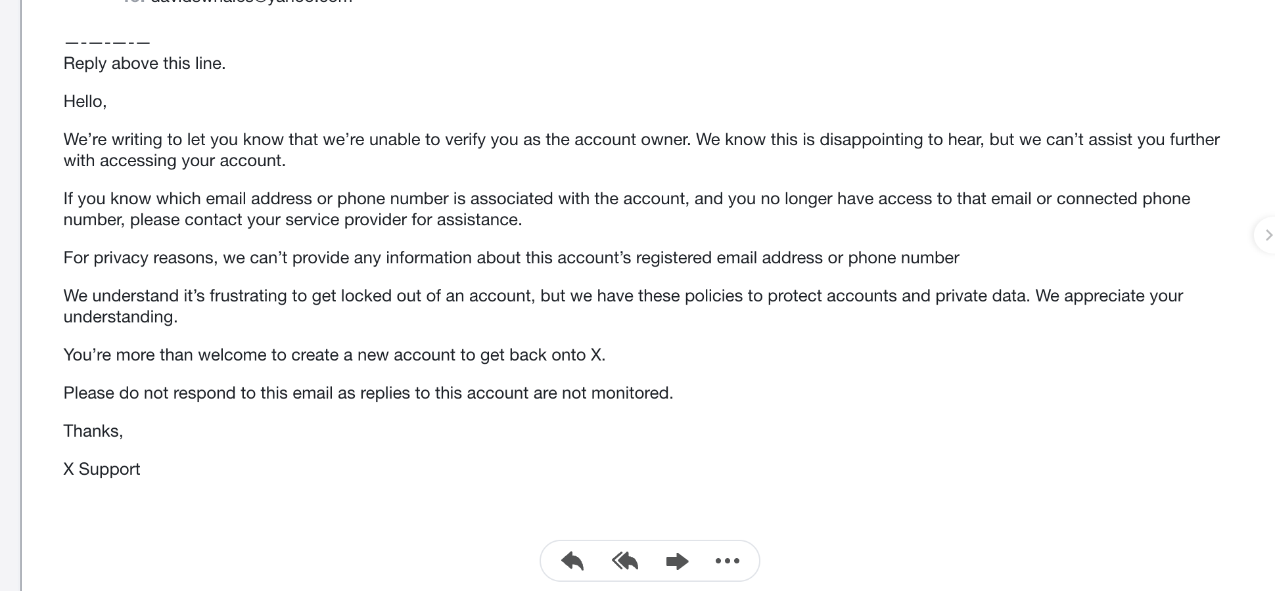The height and width of the screenshot is (591, 1275).
Task: Reply to this X Support email
Action: tap(572, 561)
